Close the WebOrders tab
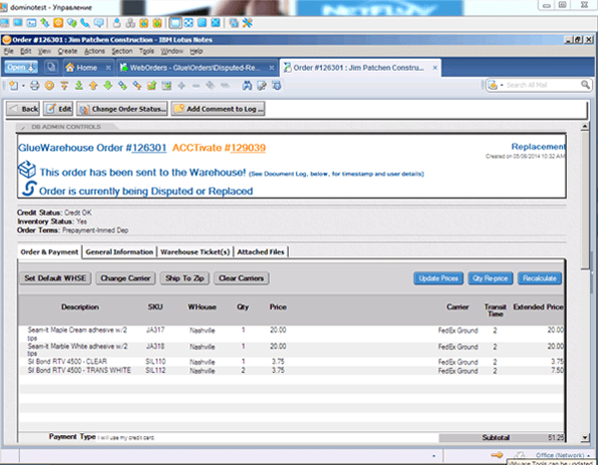 271,68
